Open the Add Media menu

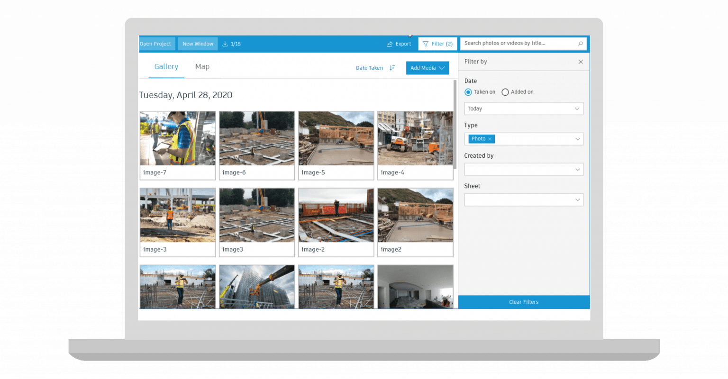(x=427, y=68)
